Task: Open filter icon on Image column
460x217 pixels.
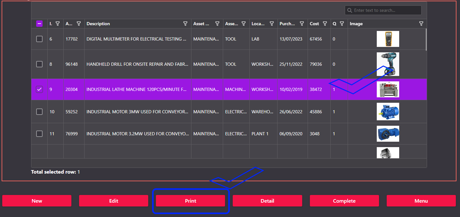Action: [x=421, y=24]
